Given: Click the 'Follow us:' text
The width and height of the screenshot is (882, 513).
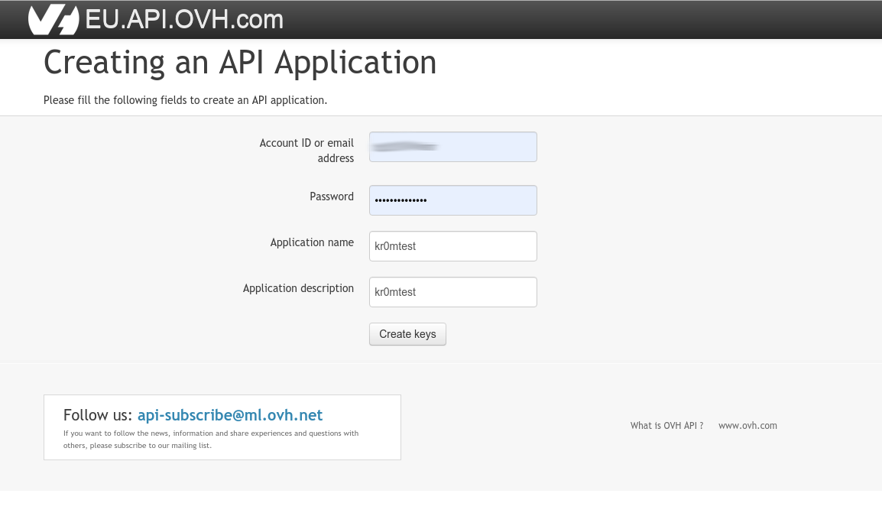Looking at the screenshot, I should [98, 415].
